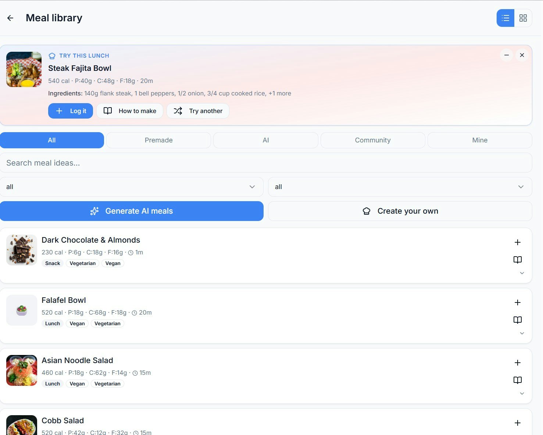This screenshot has width=543, height=435.
Task: Add Falafel Bowl with plus icon
Action: click(x=518, y=302)
